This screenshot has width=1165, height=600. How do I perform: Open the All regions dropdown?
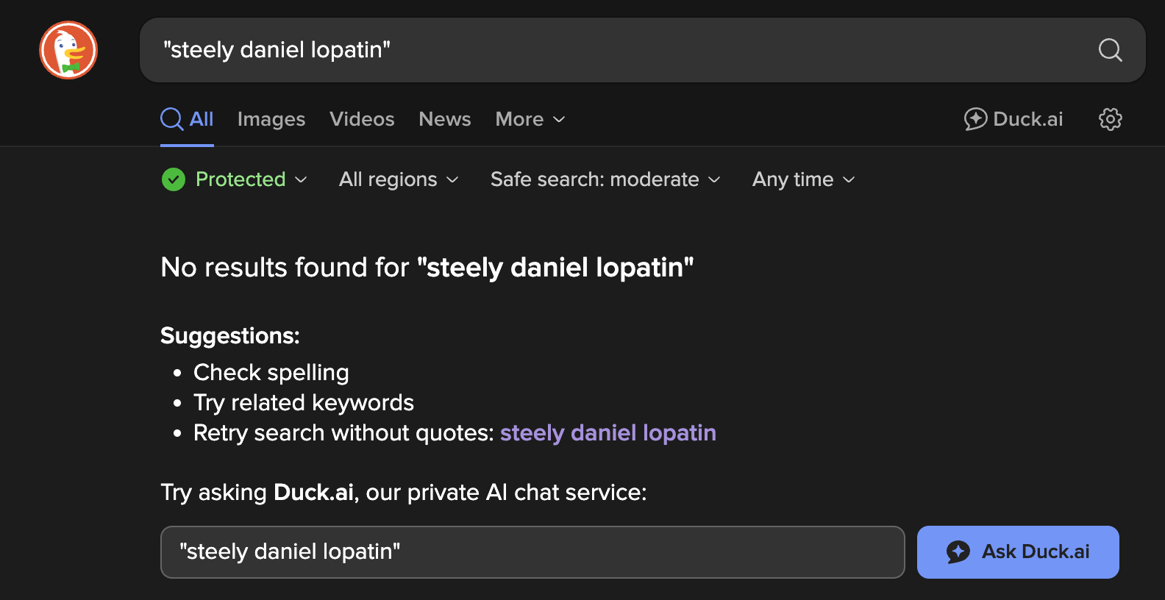tap(399, 179)
